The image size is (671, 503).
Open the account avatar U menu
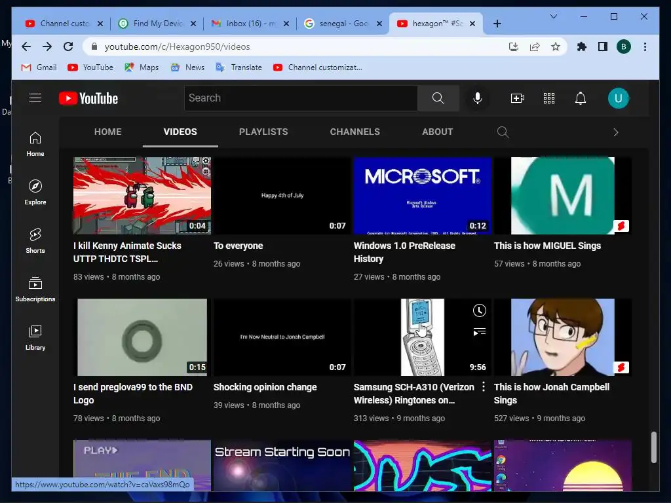[x=619, y=98]
